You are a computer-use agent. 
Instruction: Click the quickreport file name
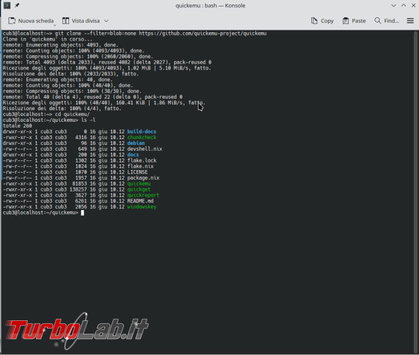pyautogui.click(x=143, y=195)
